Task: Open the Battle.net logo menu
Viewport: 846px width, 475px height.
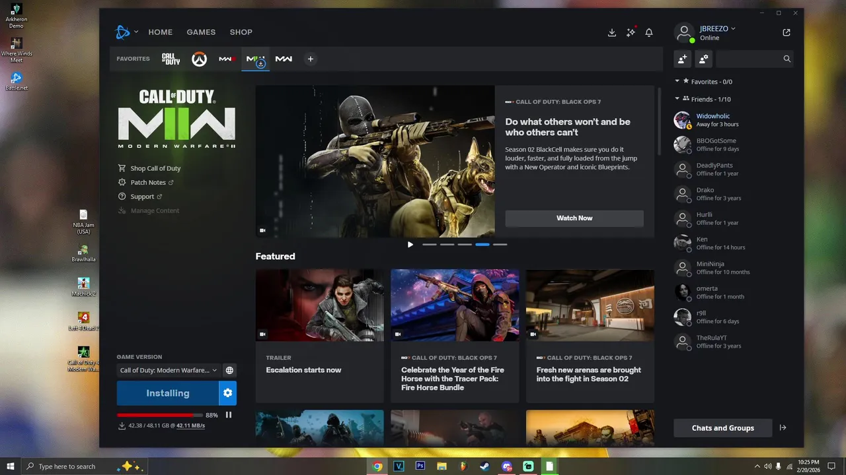Action: pyautogui.click(x=123, y=32)
